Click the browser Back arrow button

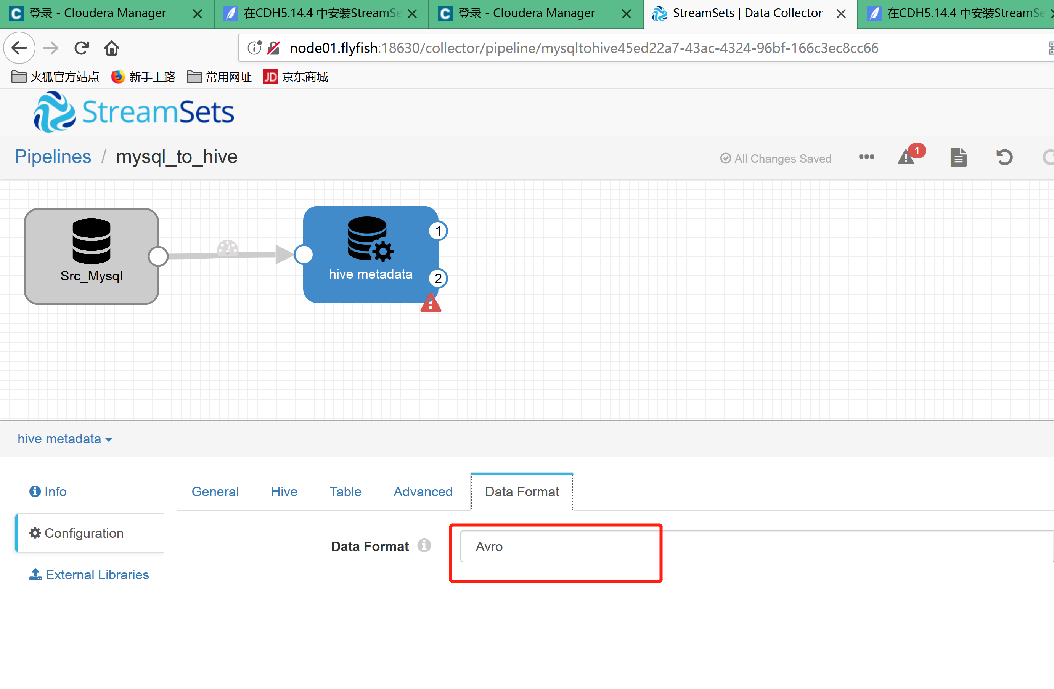(x=19, y=48)
